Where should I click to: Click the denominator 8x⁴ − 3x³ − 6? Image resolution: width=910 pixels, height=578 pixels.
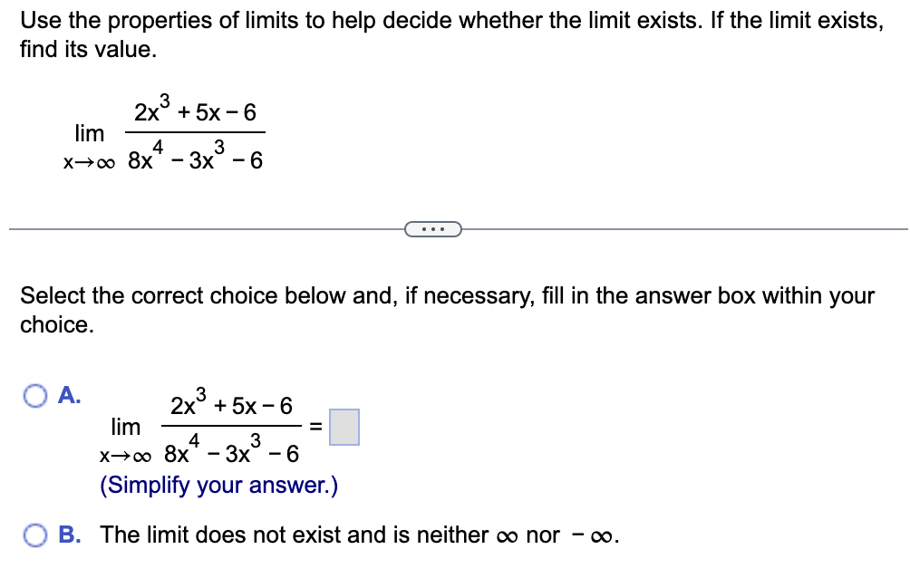tap(194, 159)
